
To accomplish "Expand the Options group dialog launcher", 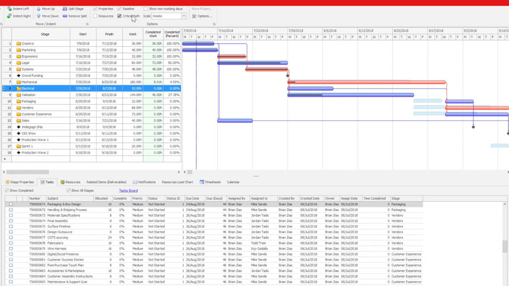I will click(214, 24).
